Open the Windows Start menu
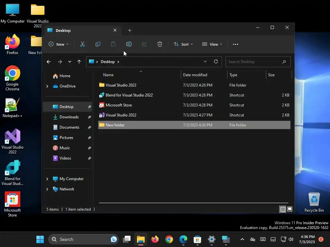330x247 pixels. click(x=40, y=239)
